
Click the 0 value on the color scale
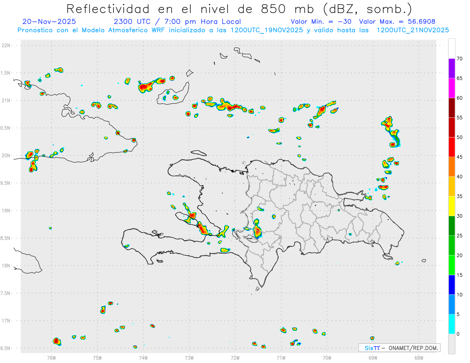coord(458,334)
